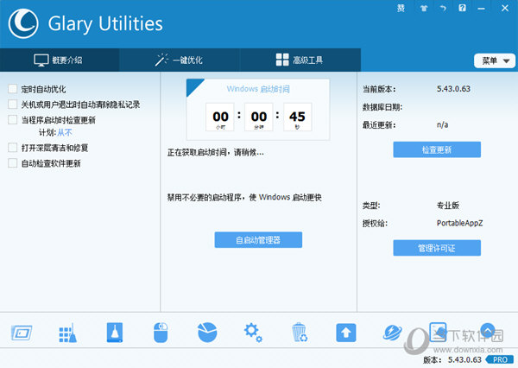Open the disk cleaner monitor icon in bottom toolbar
The image size is (518, 368).
pos(22,333)
